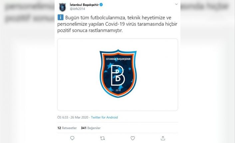The image size is (235, 143).
Task: Open the @ibfk2014 handle
Action: [77, 9]
